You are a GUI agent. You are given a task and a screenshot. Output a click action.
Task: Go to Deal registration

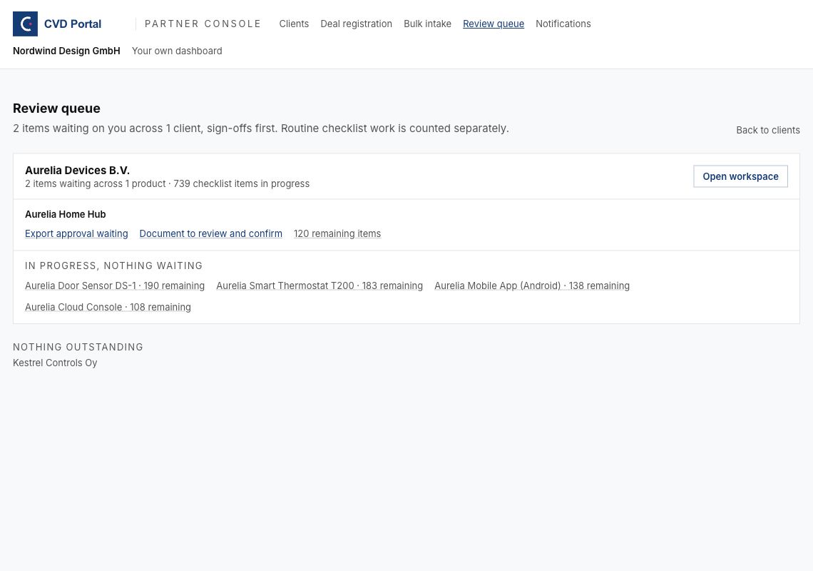356,24
